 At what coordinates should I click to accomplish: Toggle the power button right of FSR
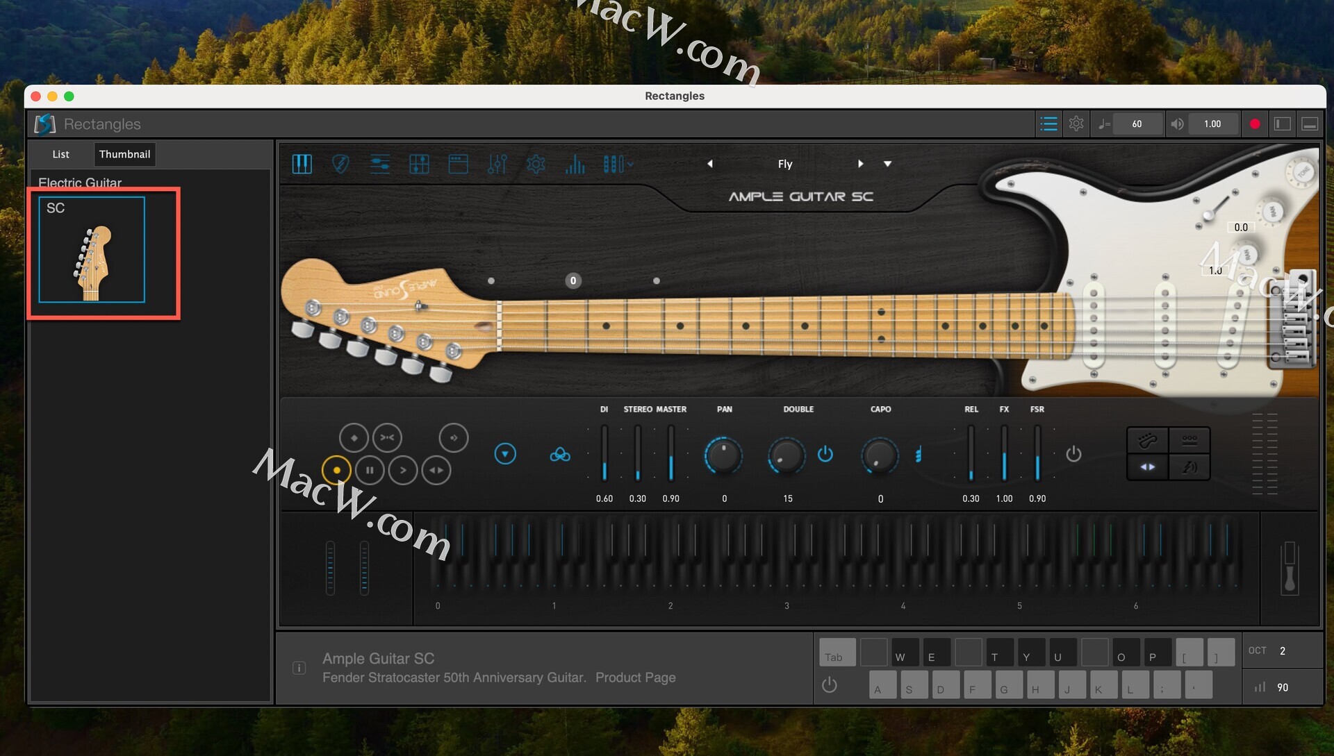[x=1073, y=454]
